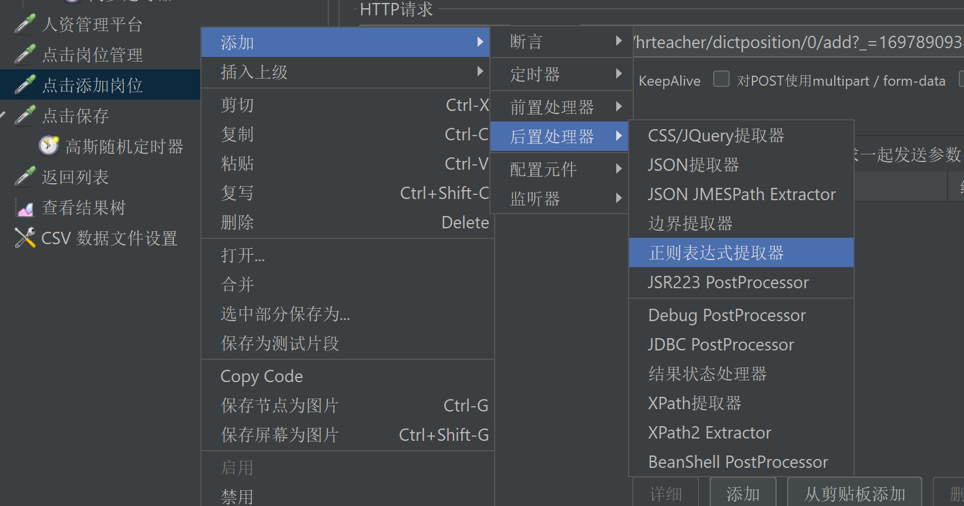Click the pipette icon next to 点击保存
Screen dimensions: 964x506
click(25, 116)
